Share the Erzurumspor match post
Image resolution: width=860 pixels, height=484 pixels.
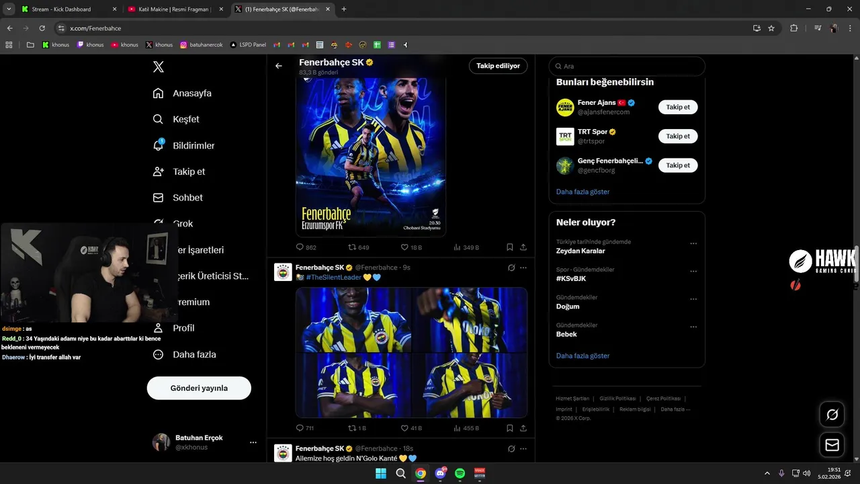tap(523, 247)
